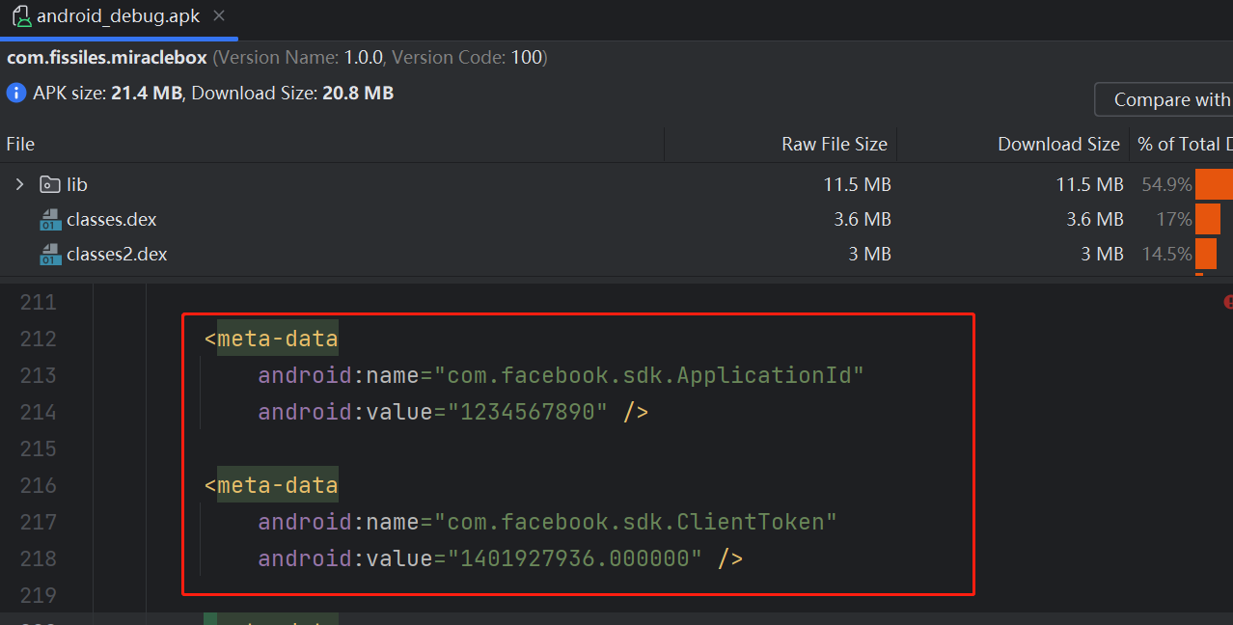Click the lib folder icon
Screen dimensions: 1233x625
tap(49, 184)
